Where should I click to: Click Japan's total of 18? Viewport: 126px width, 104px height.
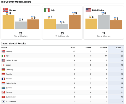click(x=122, y=65)
